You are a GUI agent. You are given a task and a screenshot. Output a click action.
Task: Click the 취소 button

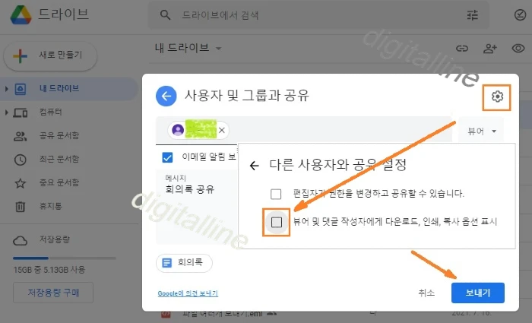(x=426, y=293)
